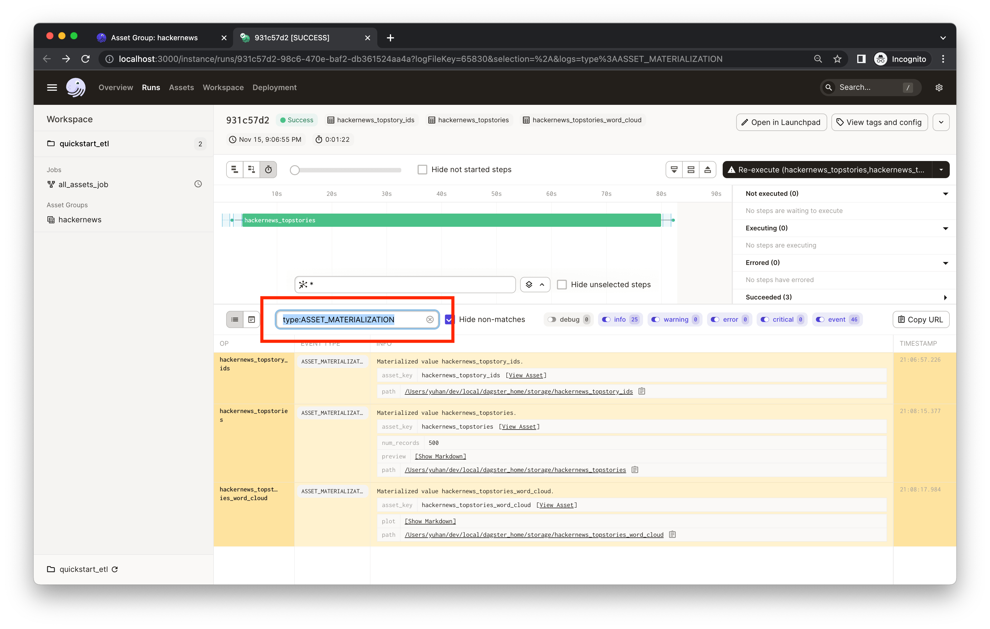Toggle the debug log level filter

point(569,319)
